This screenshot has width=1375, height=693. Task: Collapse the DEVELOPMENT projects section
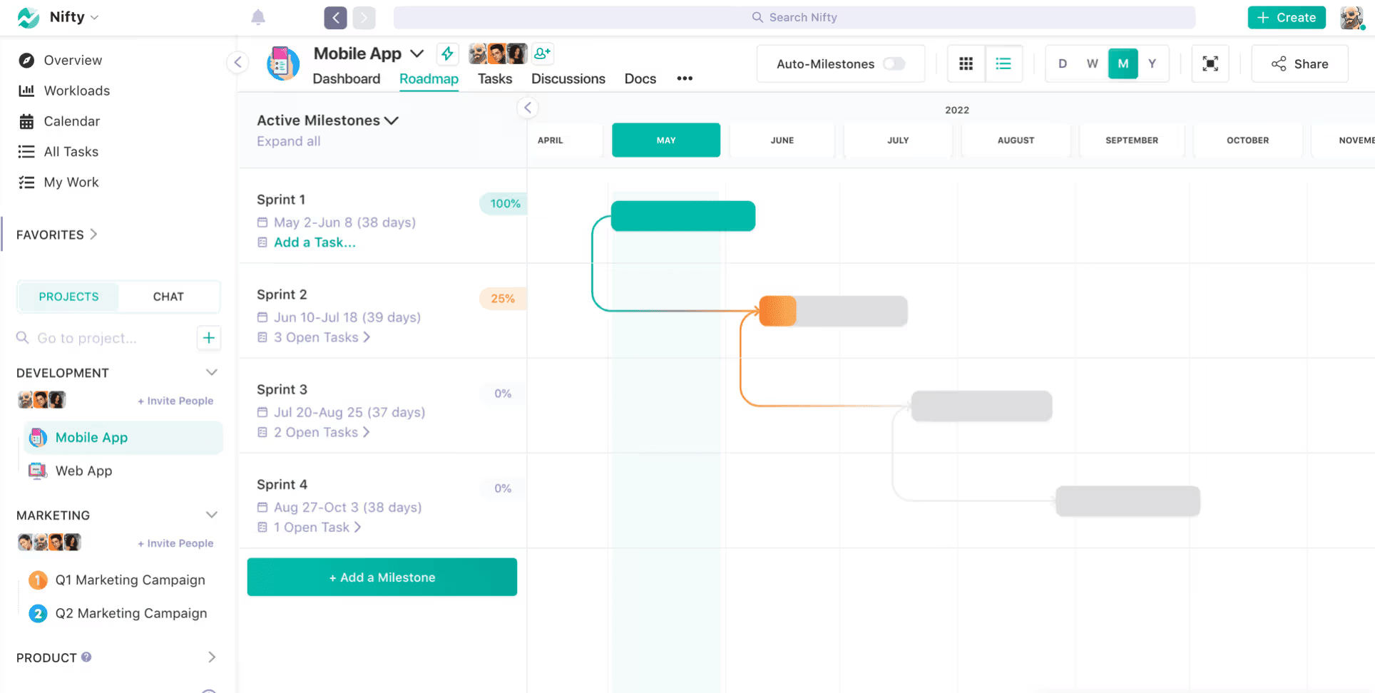click(212, 371)
